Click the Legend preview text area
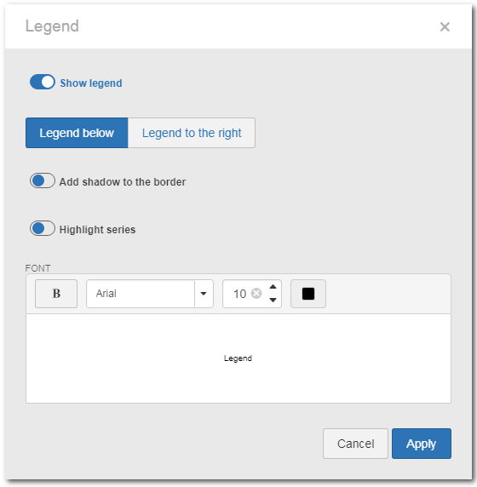 click(238, 358)
